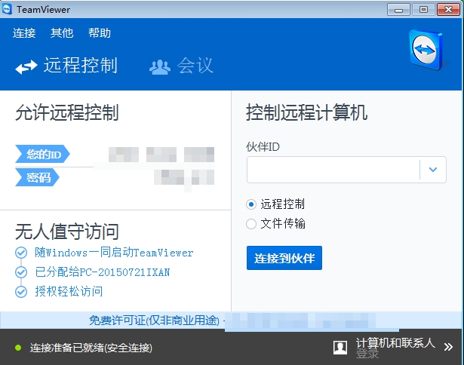Click the 登录 text under contacts
This screenshot has width=464, height=365.
(x=367, y=354)
